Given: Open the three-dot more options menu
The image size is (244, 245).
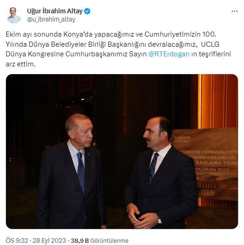Looking at the screenshot, I should (234, 11).
